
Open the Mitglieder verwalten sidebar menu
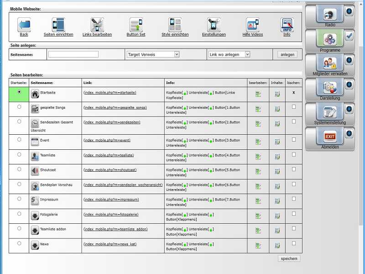[330, 65]
